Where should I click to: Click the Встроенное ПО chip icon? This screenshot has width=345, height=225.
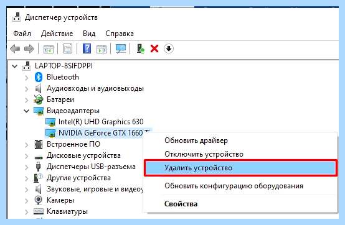coord(39,144)
